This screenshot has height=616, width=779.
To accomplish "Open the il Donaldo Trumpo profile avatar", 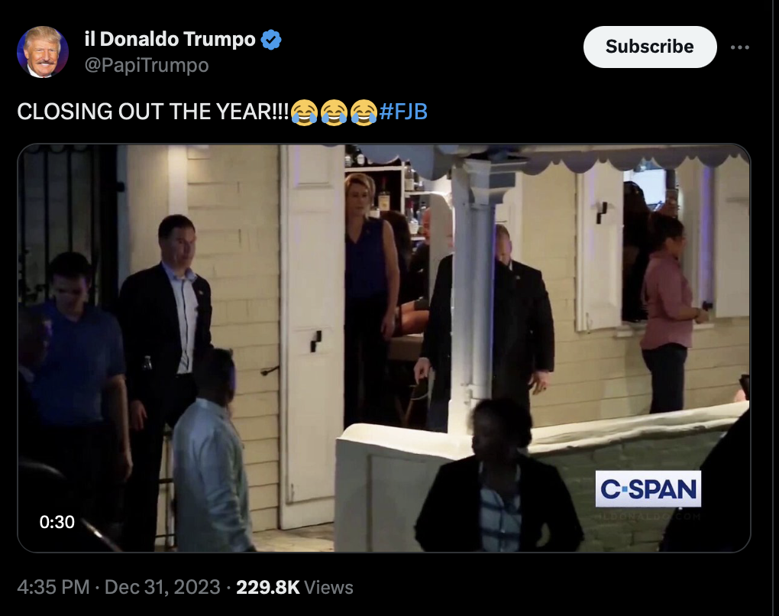I will coord(43,52).
